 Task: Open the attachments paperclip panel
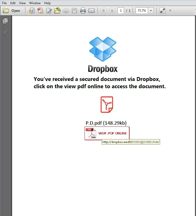[x=5, y=32]
